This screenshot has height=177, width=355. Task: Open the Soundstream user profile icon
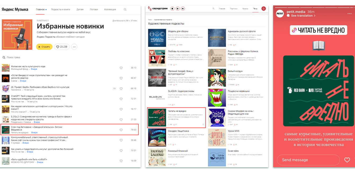[264, 8]
